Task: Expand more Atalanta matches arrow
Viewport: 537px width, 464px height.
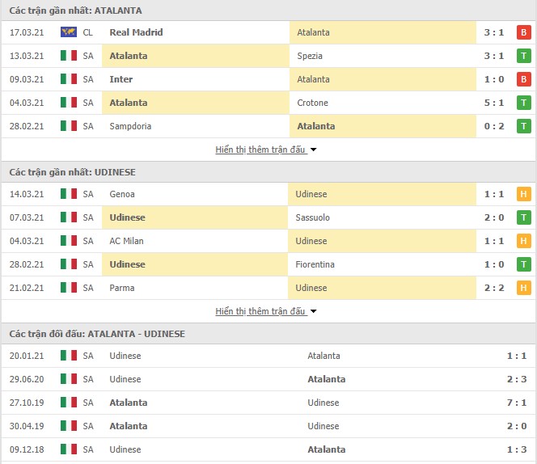Action: (313, 150)
